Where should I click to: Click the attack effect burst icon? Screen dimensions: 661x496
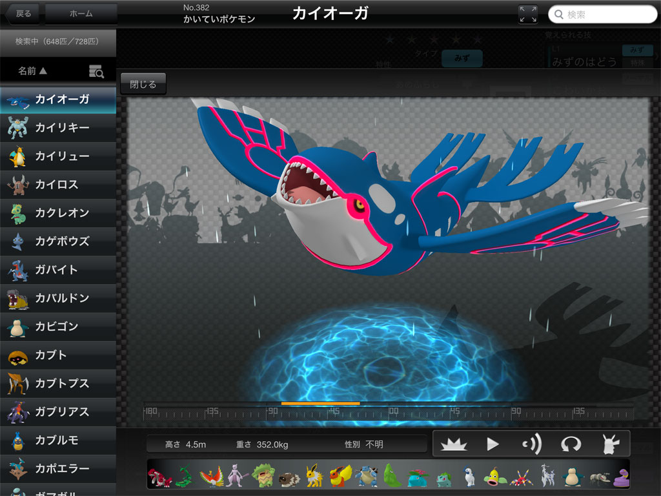click(454, 444)
